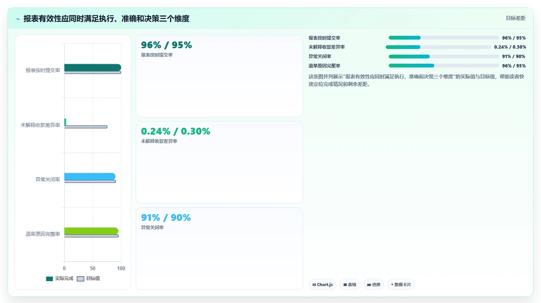
Task: Click 未解释收款差异率 label in progress list
Action: (327, 47)
